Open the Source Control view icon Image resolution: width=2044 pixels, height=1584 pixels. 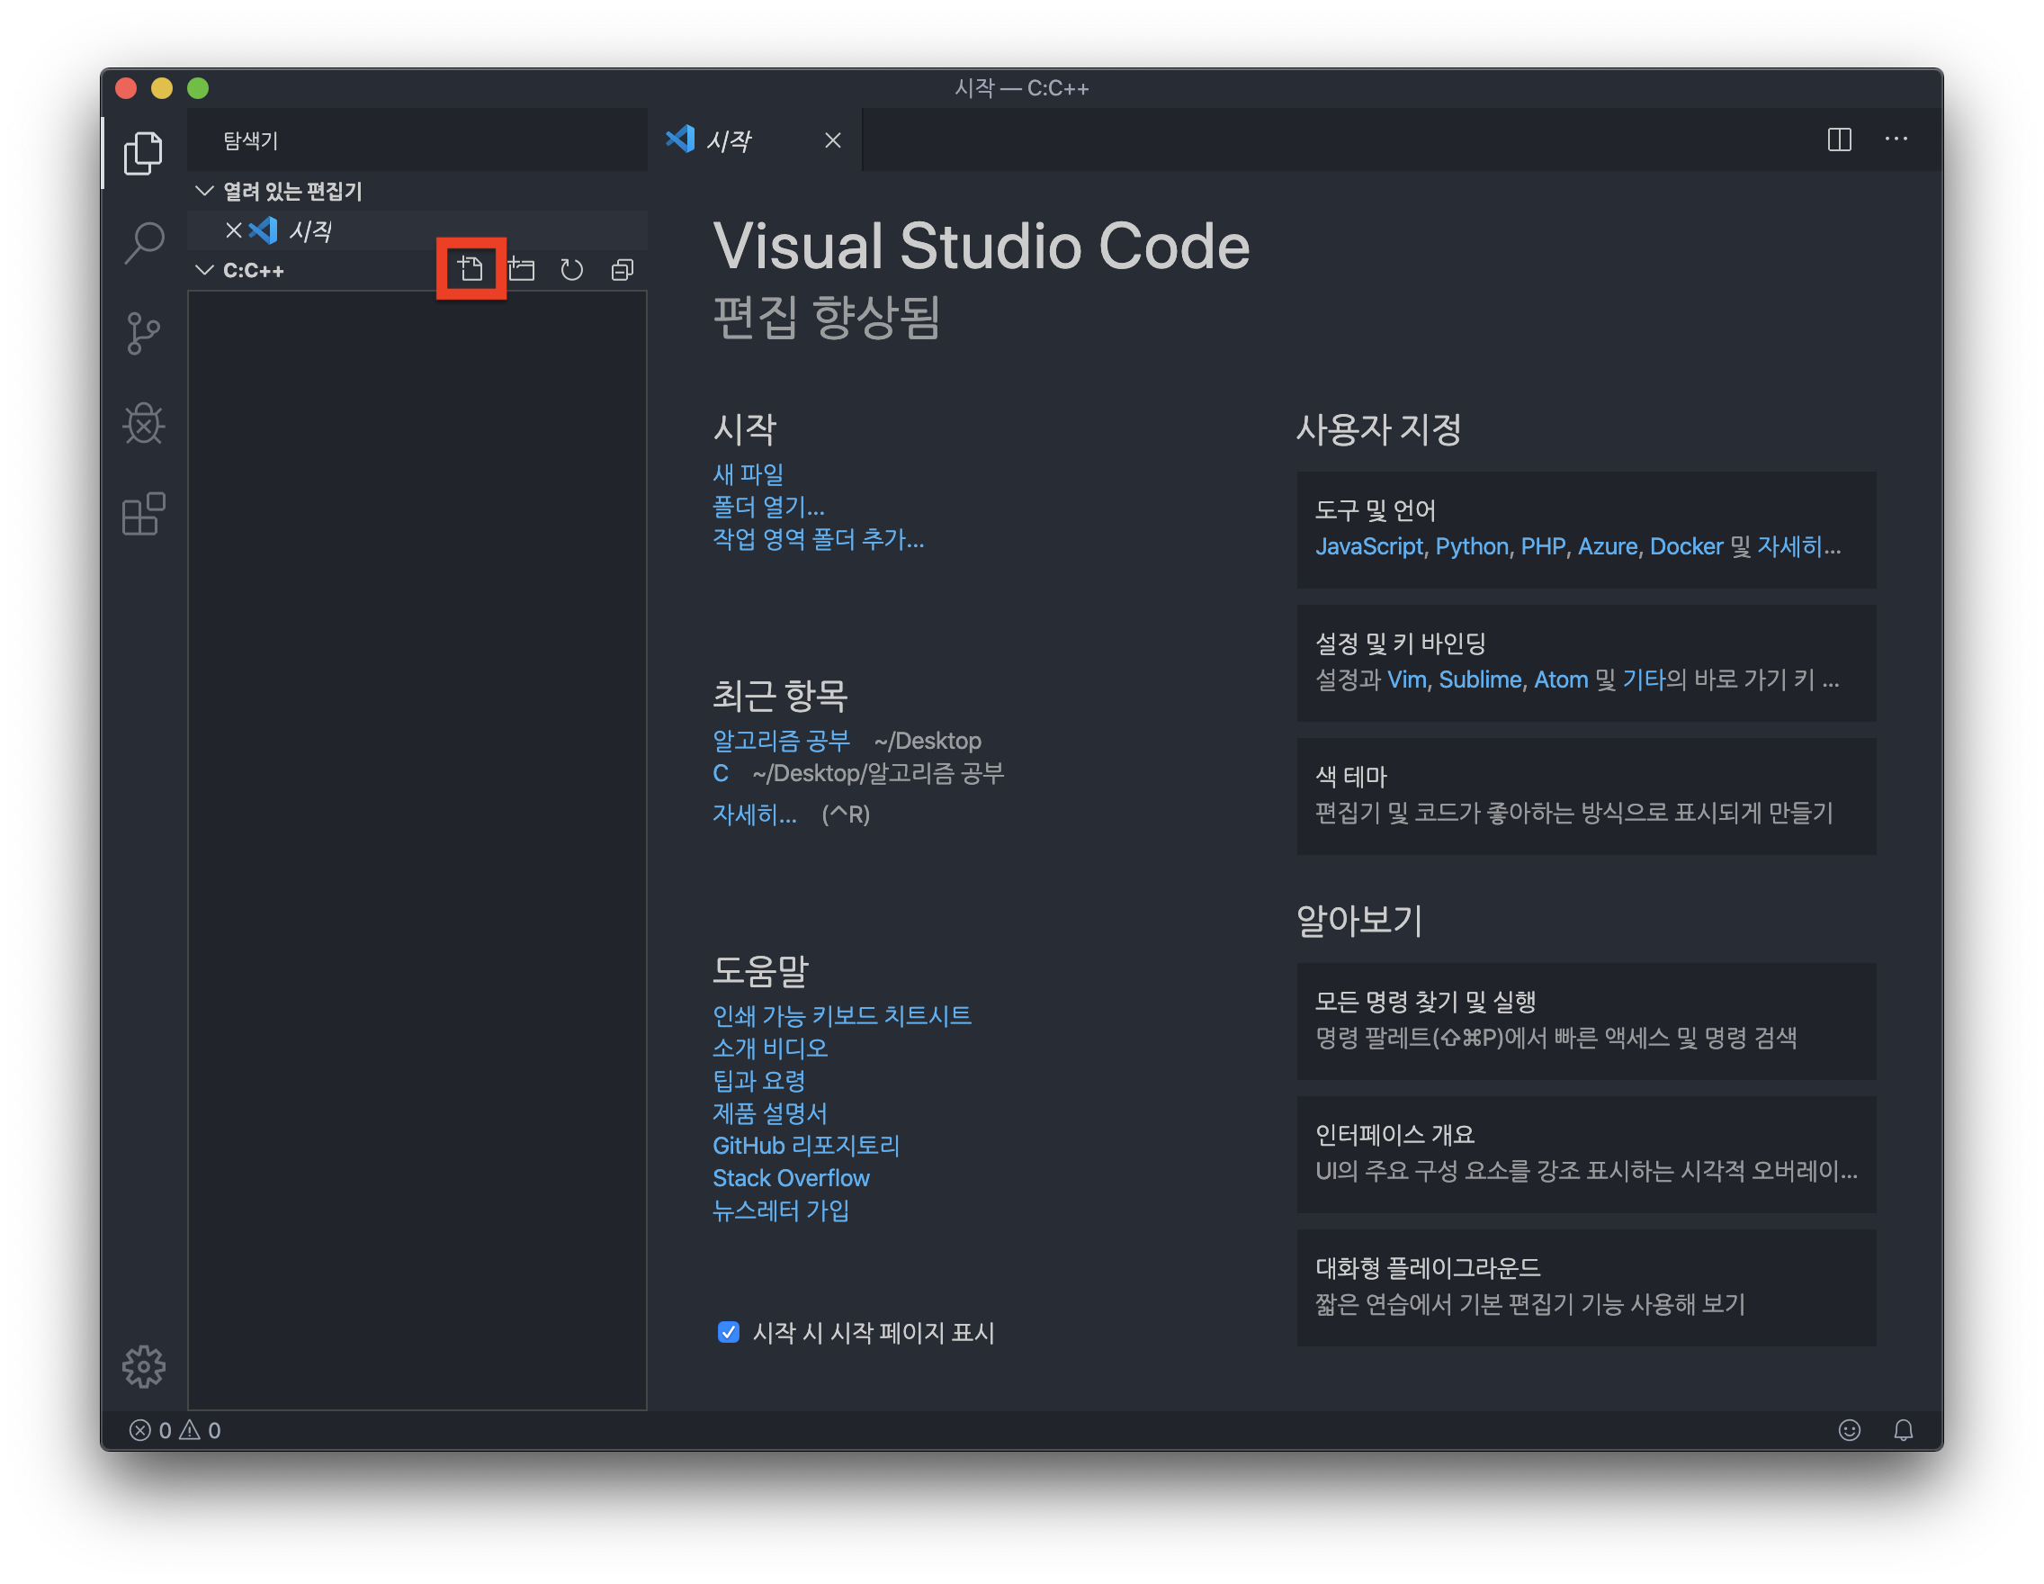pyautogui.click(x=143, y=332)
